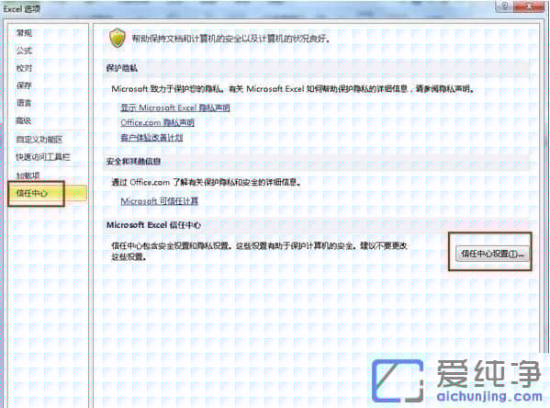550x408 pixels.
Task: Close the Excel 选项 dialog
Action: (530, 6)
